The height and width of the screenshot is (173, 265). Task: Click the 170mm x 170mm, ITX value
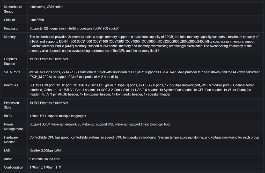45,167
